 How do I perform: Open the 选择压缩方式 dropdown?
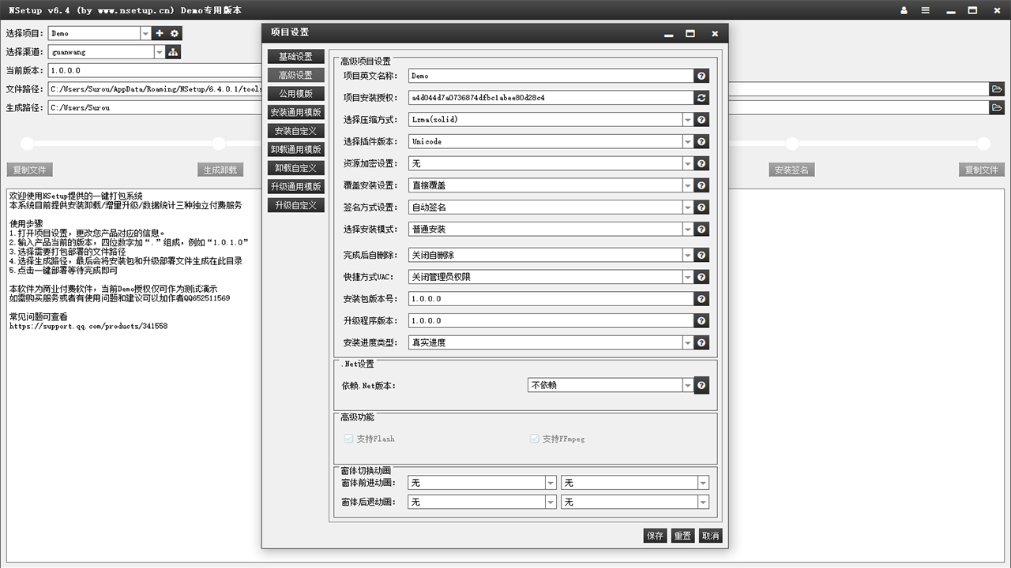pyautogui.click(x=686, y=119)
